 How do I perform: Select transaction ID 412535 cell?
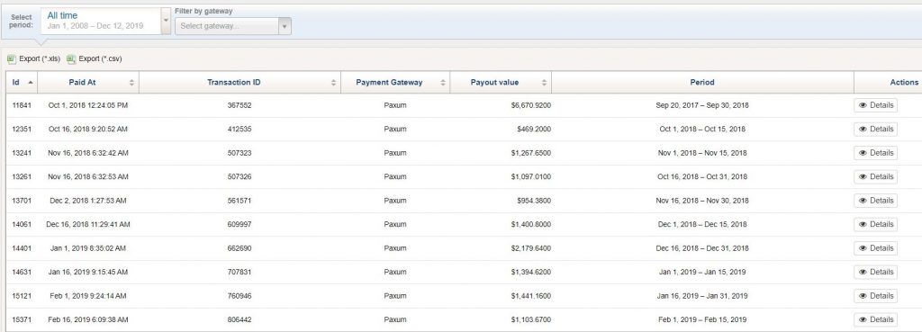(x=240, y=130)
